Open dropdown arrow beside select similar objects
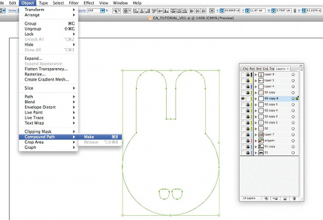 (119, 11)
